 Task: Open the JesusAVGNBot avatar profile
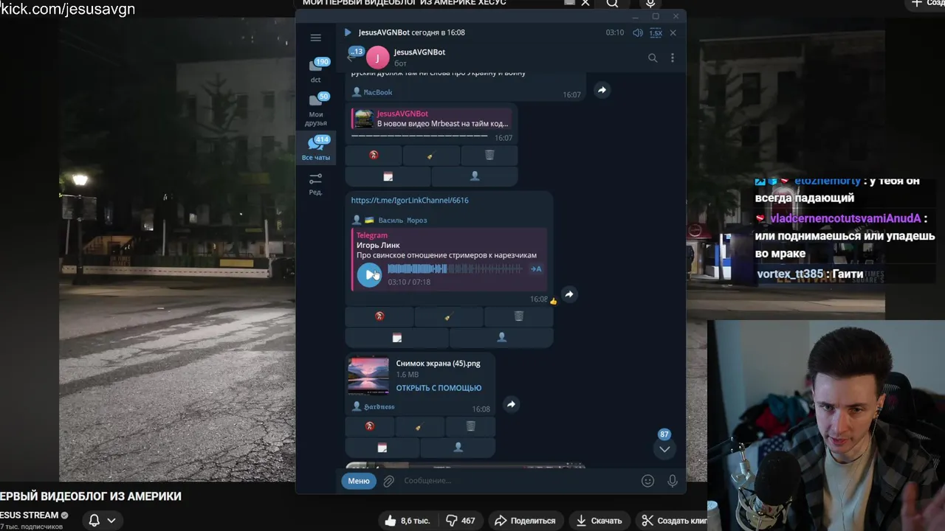pos(377,58)
